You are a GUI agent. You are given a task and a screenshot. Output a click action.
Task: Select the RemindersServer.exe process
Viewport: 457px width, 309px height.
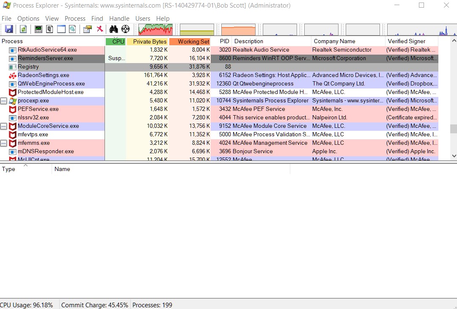(x=219, y=58)
